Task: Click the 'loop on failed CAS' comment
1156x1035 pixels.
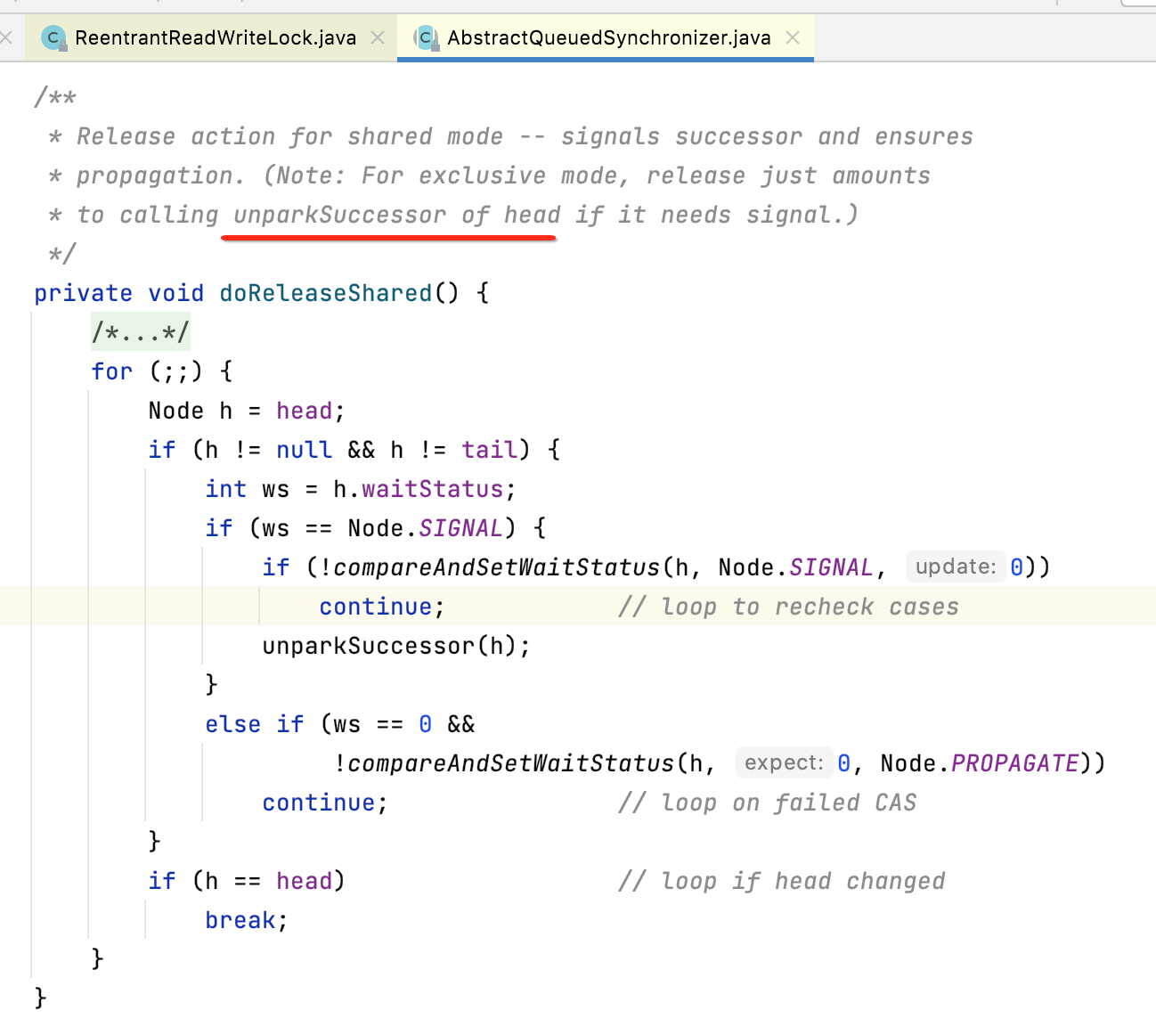Action: pyautogui.click(x=768, y=803)
